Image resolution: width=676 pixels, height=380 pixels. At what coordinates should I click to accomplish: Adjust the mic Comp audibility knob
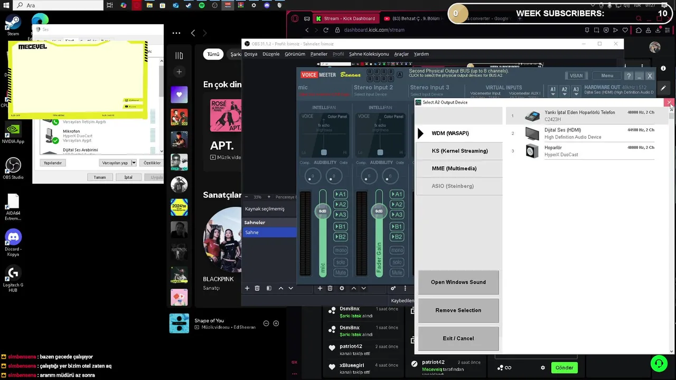(x=313, y=176)
